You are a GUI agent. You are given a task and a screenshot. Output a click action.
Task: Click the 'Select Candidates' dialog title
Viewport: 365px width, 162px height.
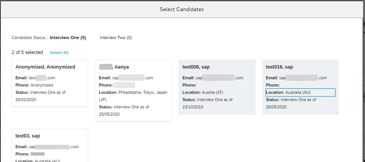pyautogui.click(x=182, y=9)
